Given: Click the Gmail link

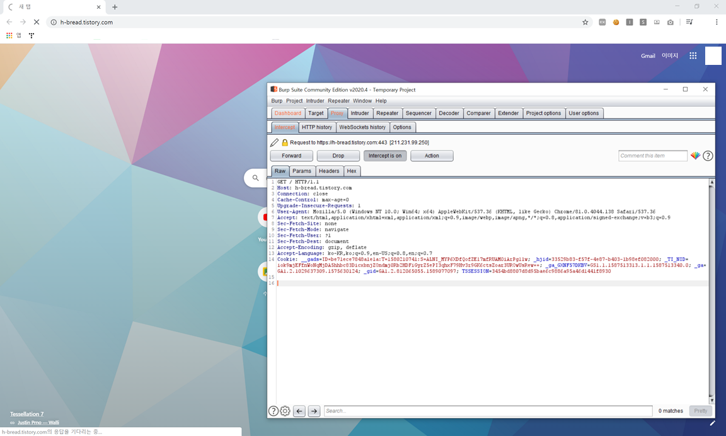Looking at the screenshot, I should [648, 56].
